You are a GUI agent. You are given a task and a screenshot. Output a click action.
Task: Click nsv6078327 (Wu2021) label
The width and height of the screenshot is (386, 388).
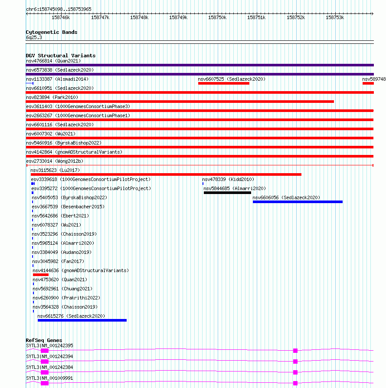[x=56, y=225]
